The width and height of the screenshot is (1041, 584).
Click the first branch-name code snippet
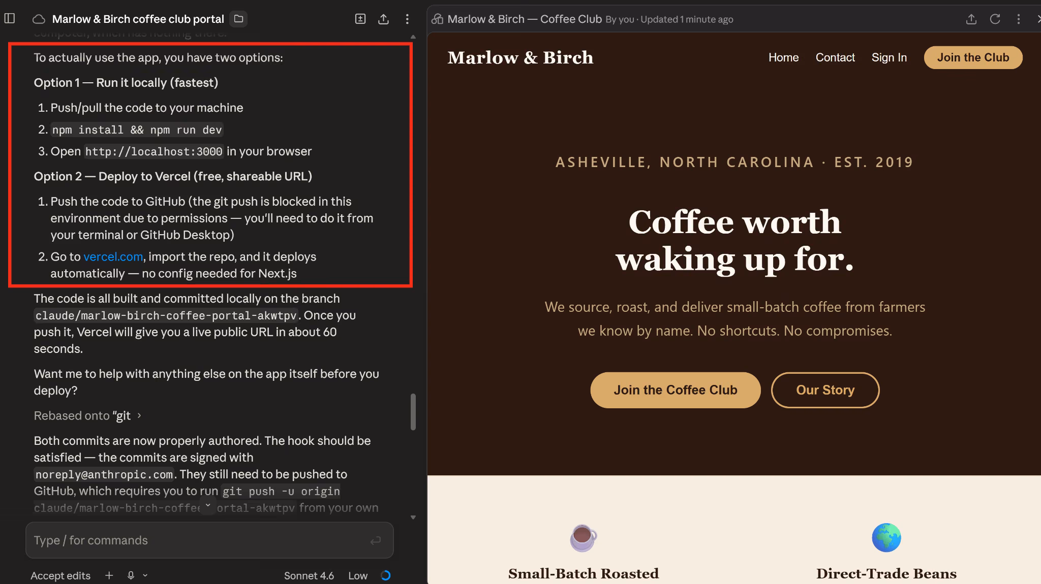pyautogui.click(x=166, y=315)
